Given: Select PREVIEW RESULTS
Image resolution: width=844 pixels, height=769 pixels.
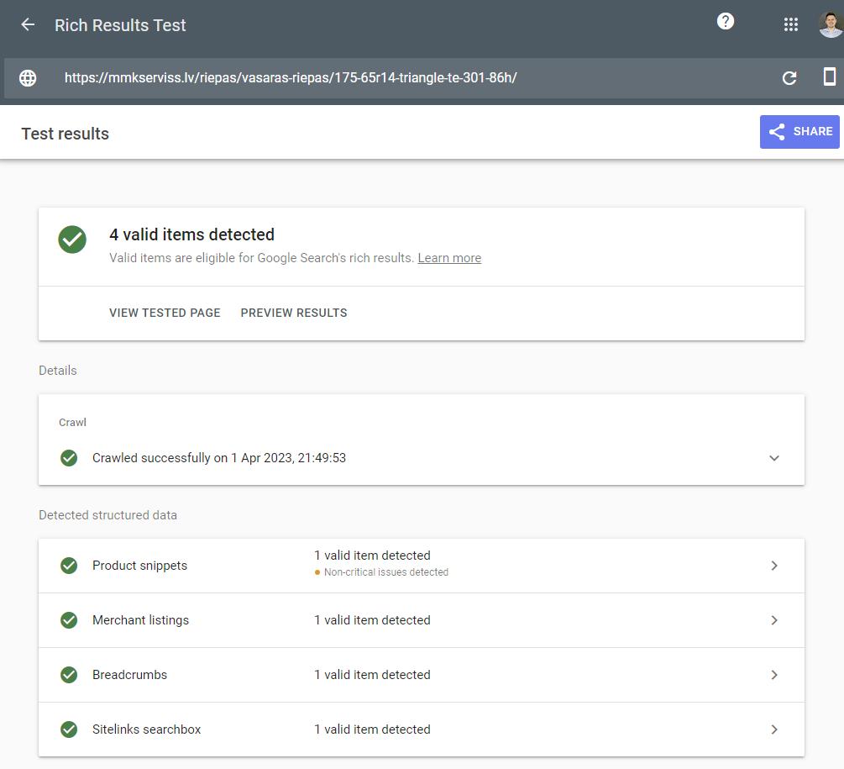Looking at the screenshot, I should coord(294,313).
